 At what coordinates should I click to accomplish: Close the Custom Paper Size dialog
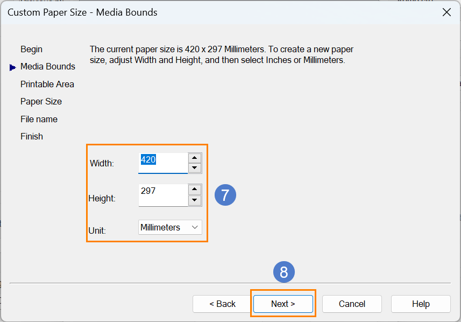[x=446, y=12]
